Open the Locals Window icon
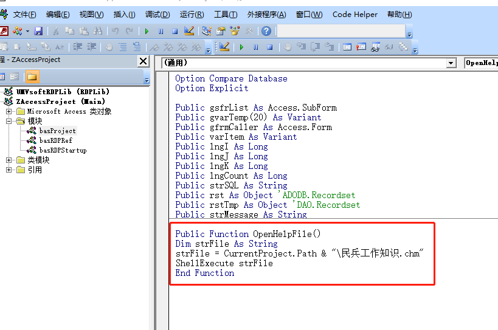The image size is (498, 330). tap(347, 47)
